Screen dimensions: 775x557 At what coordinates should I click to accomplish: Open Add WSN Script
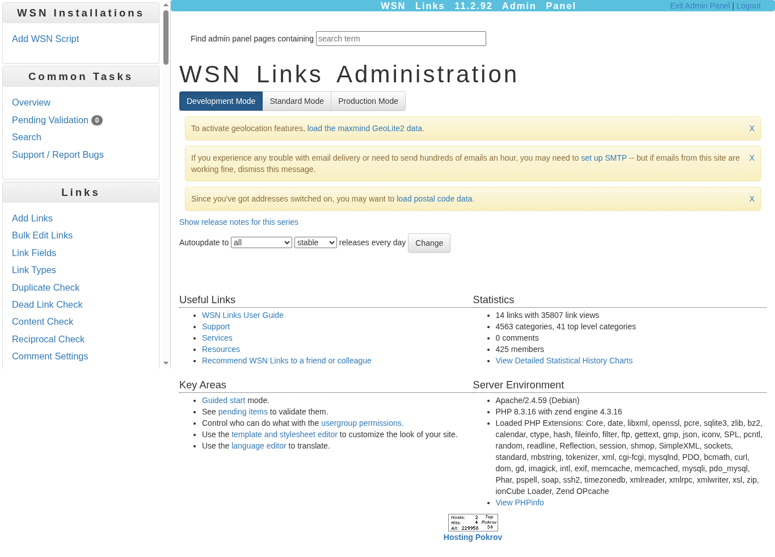pyautogui.click(x=45, y=39)
